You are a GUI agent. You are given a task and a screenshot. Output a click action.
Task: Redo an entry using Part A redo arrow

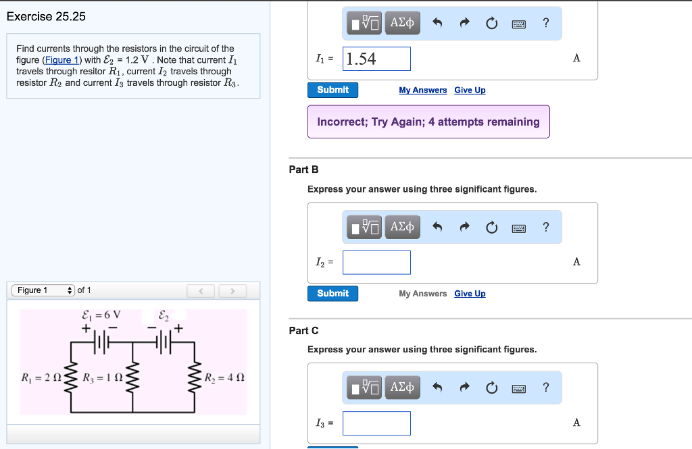pyautogui.click(x=465, y=22)
